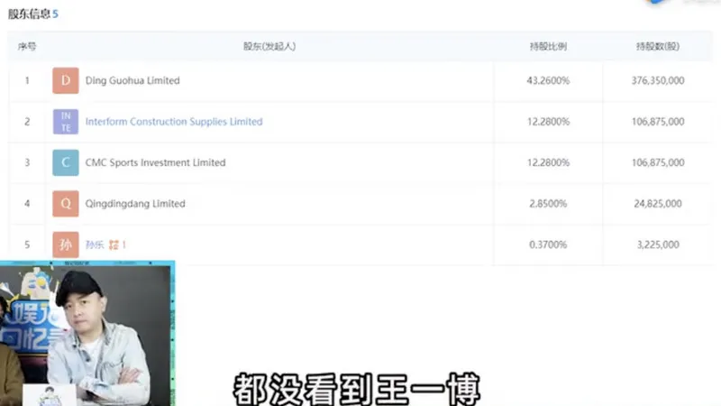Click the orange Q avatar for Qingdingdang Limited

[65, 204]
